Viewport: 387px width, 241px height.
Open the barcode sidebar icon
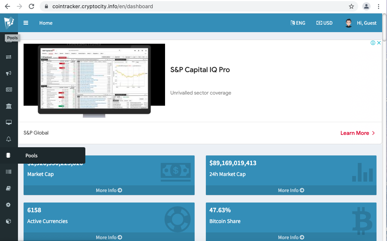(x=9, y=172)
